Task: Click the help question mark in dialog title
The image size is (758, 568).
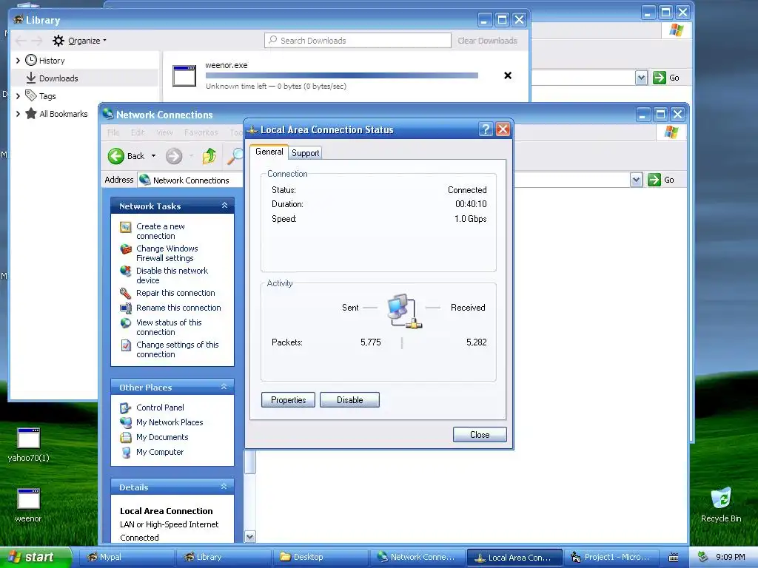Action: click(486, 129)
